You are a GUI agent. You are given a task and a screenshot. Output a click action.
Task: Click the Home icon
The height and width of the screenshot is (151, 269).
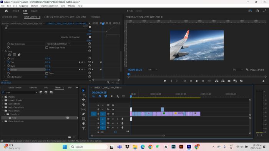pyautogui.click(x=7, y=11)
